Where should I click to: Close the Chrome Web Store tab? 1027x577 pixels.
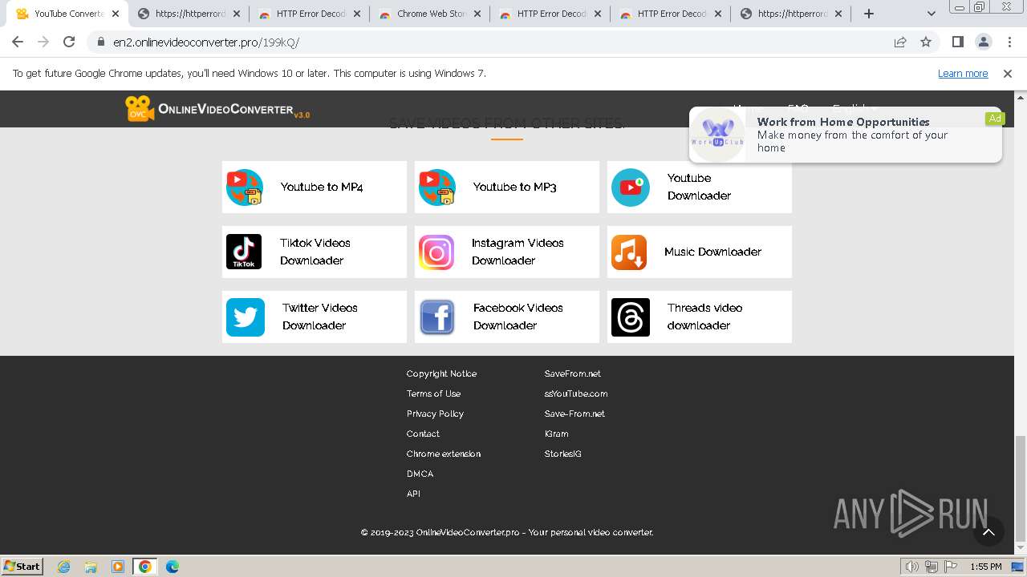click(x=477, y=14)
